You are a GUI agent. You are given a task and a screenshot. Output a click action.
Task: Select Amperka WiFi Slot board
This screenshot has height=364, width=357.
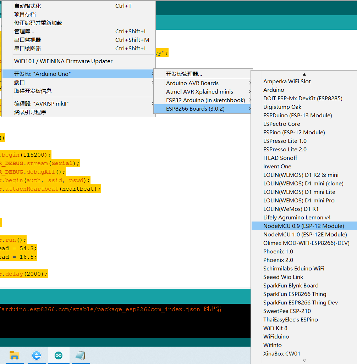304,82
